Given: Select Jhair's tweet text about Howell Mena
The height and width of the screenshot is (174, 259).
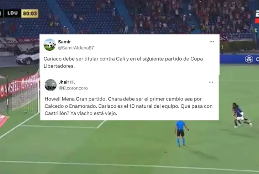Looking at the screenshot, I should [128, 106].
